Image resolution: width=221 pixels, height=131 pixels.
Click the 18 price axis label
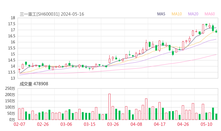click(x=13, y=18)
